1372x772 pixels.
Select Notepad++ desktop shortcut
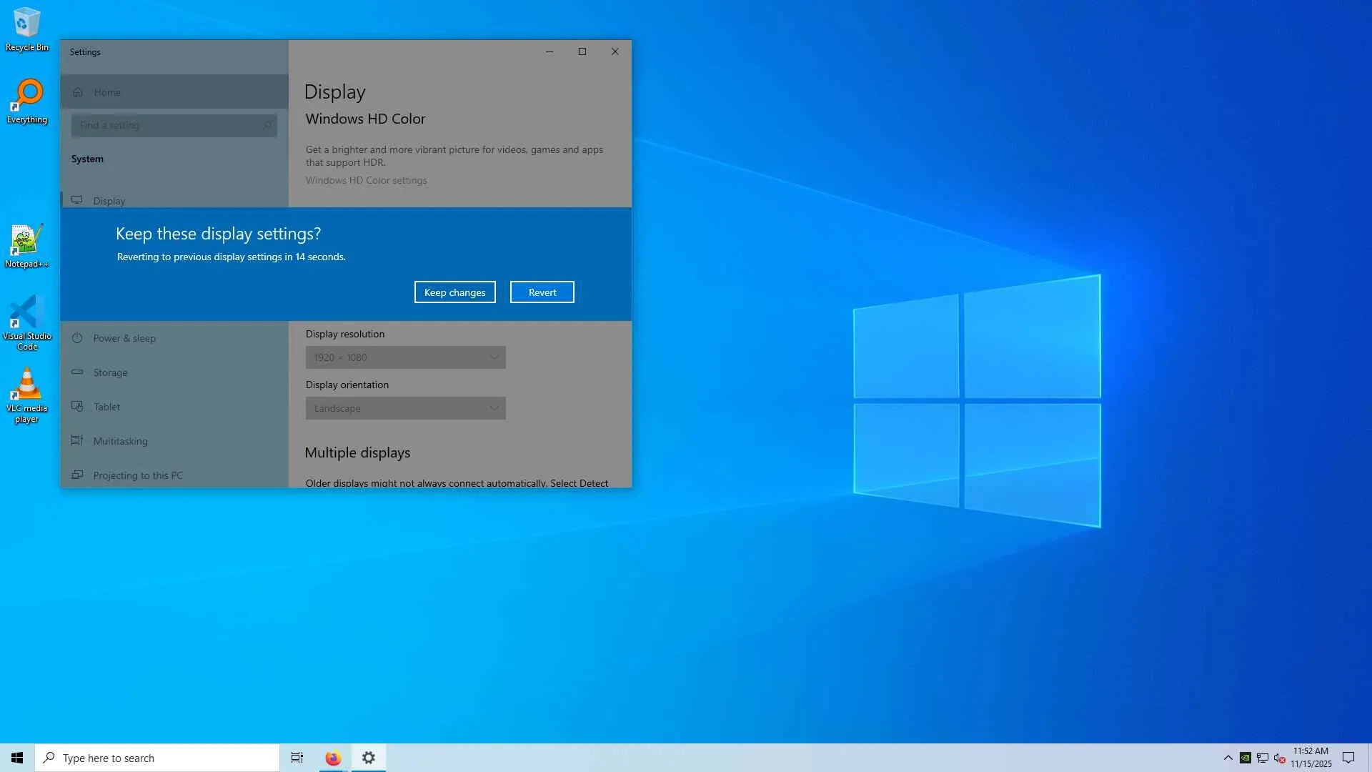click(x=26, y=241)
